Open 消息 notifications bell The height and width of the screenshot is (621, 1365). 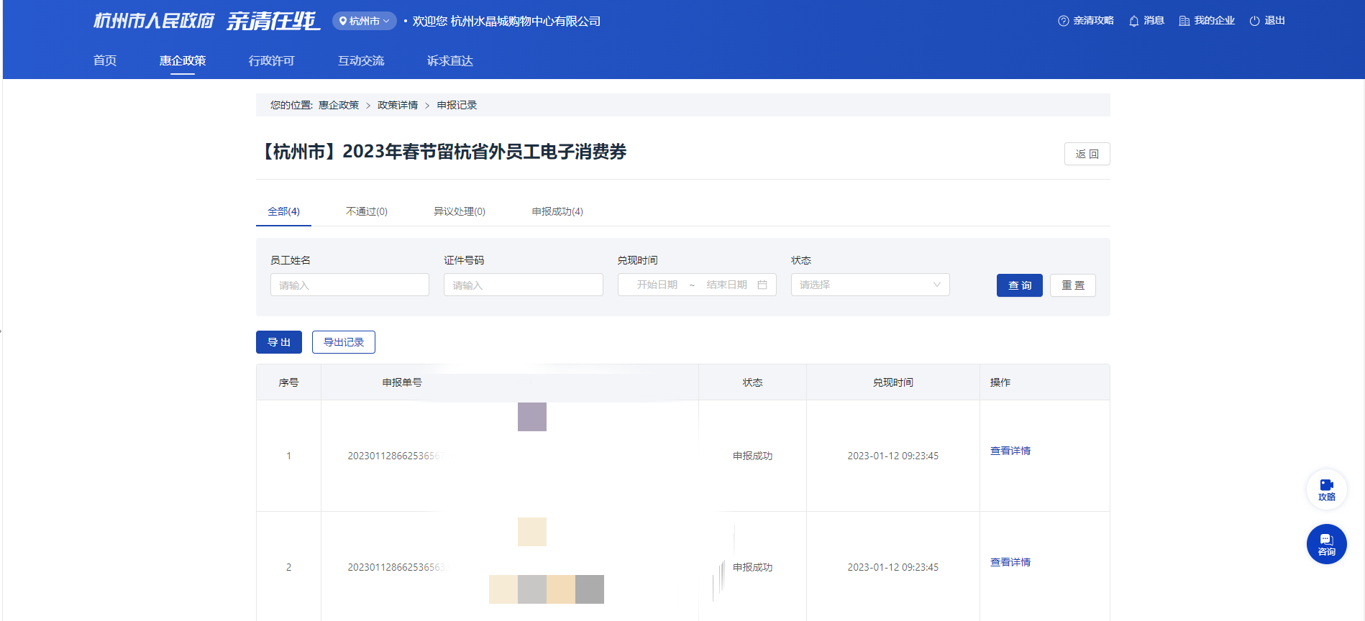1134,21
